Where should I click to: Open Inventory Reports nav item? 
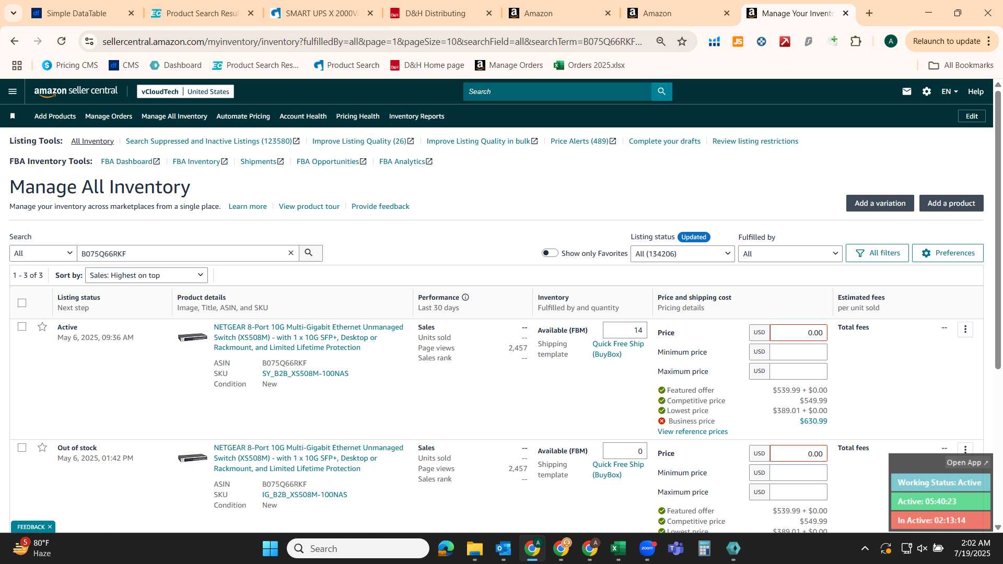coord(416,116)
